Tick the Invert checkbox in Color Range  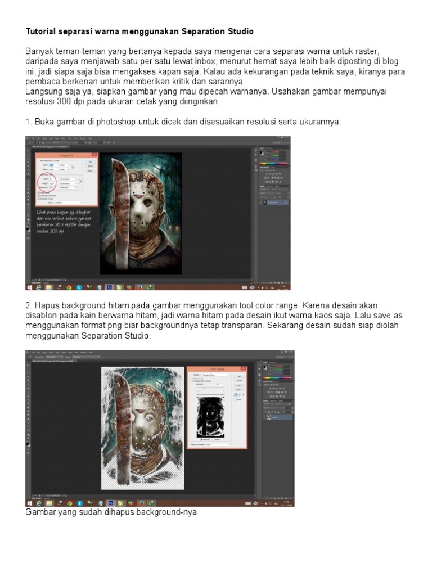pos(235,400)
